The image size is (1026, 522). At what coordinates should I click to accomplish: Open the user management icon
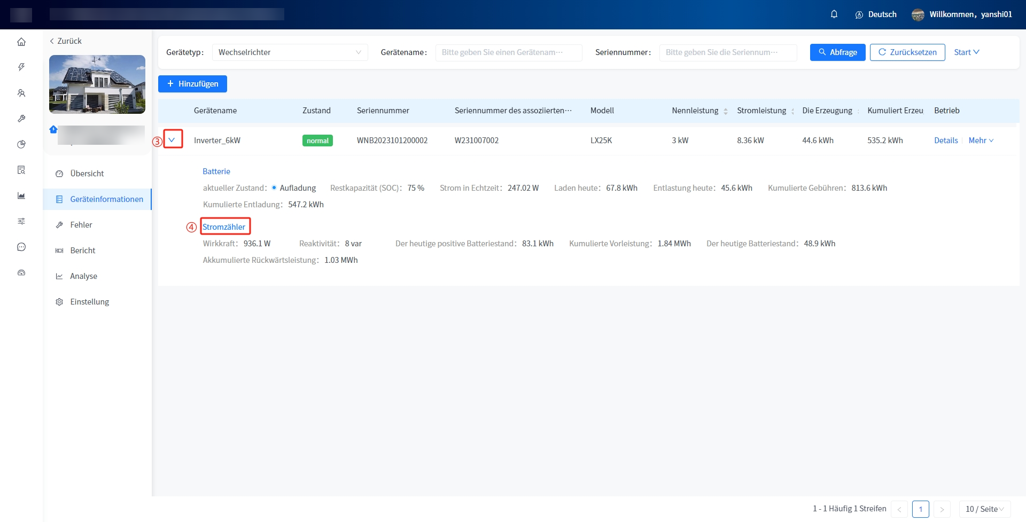pyautogui.click(x=21, y=93)
